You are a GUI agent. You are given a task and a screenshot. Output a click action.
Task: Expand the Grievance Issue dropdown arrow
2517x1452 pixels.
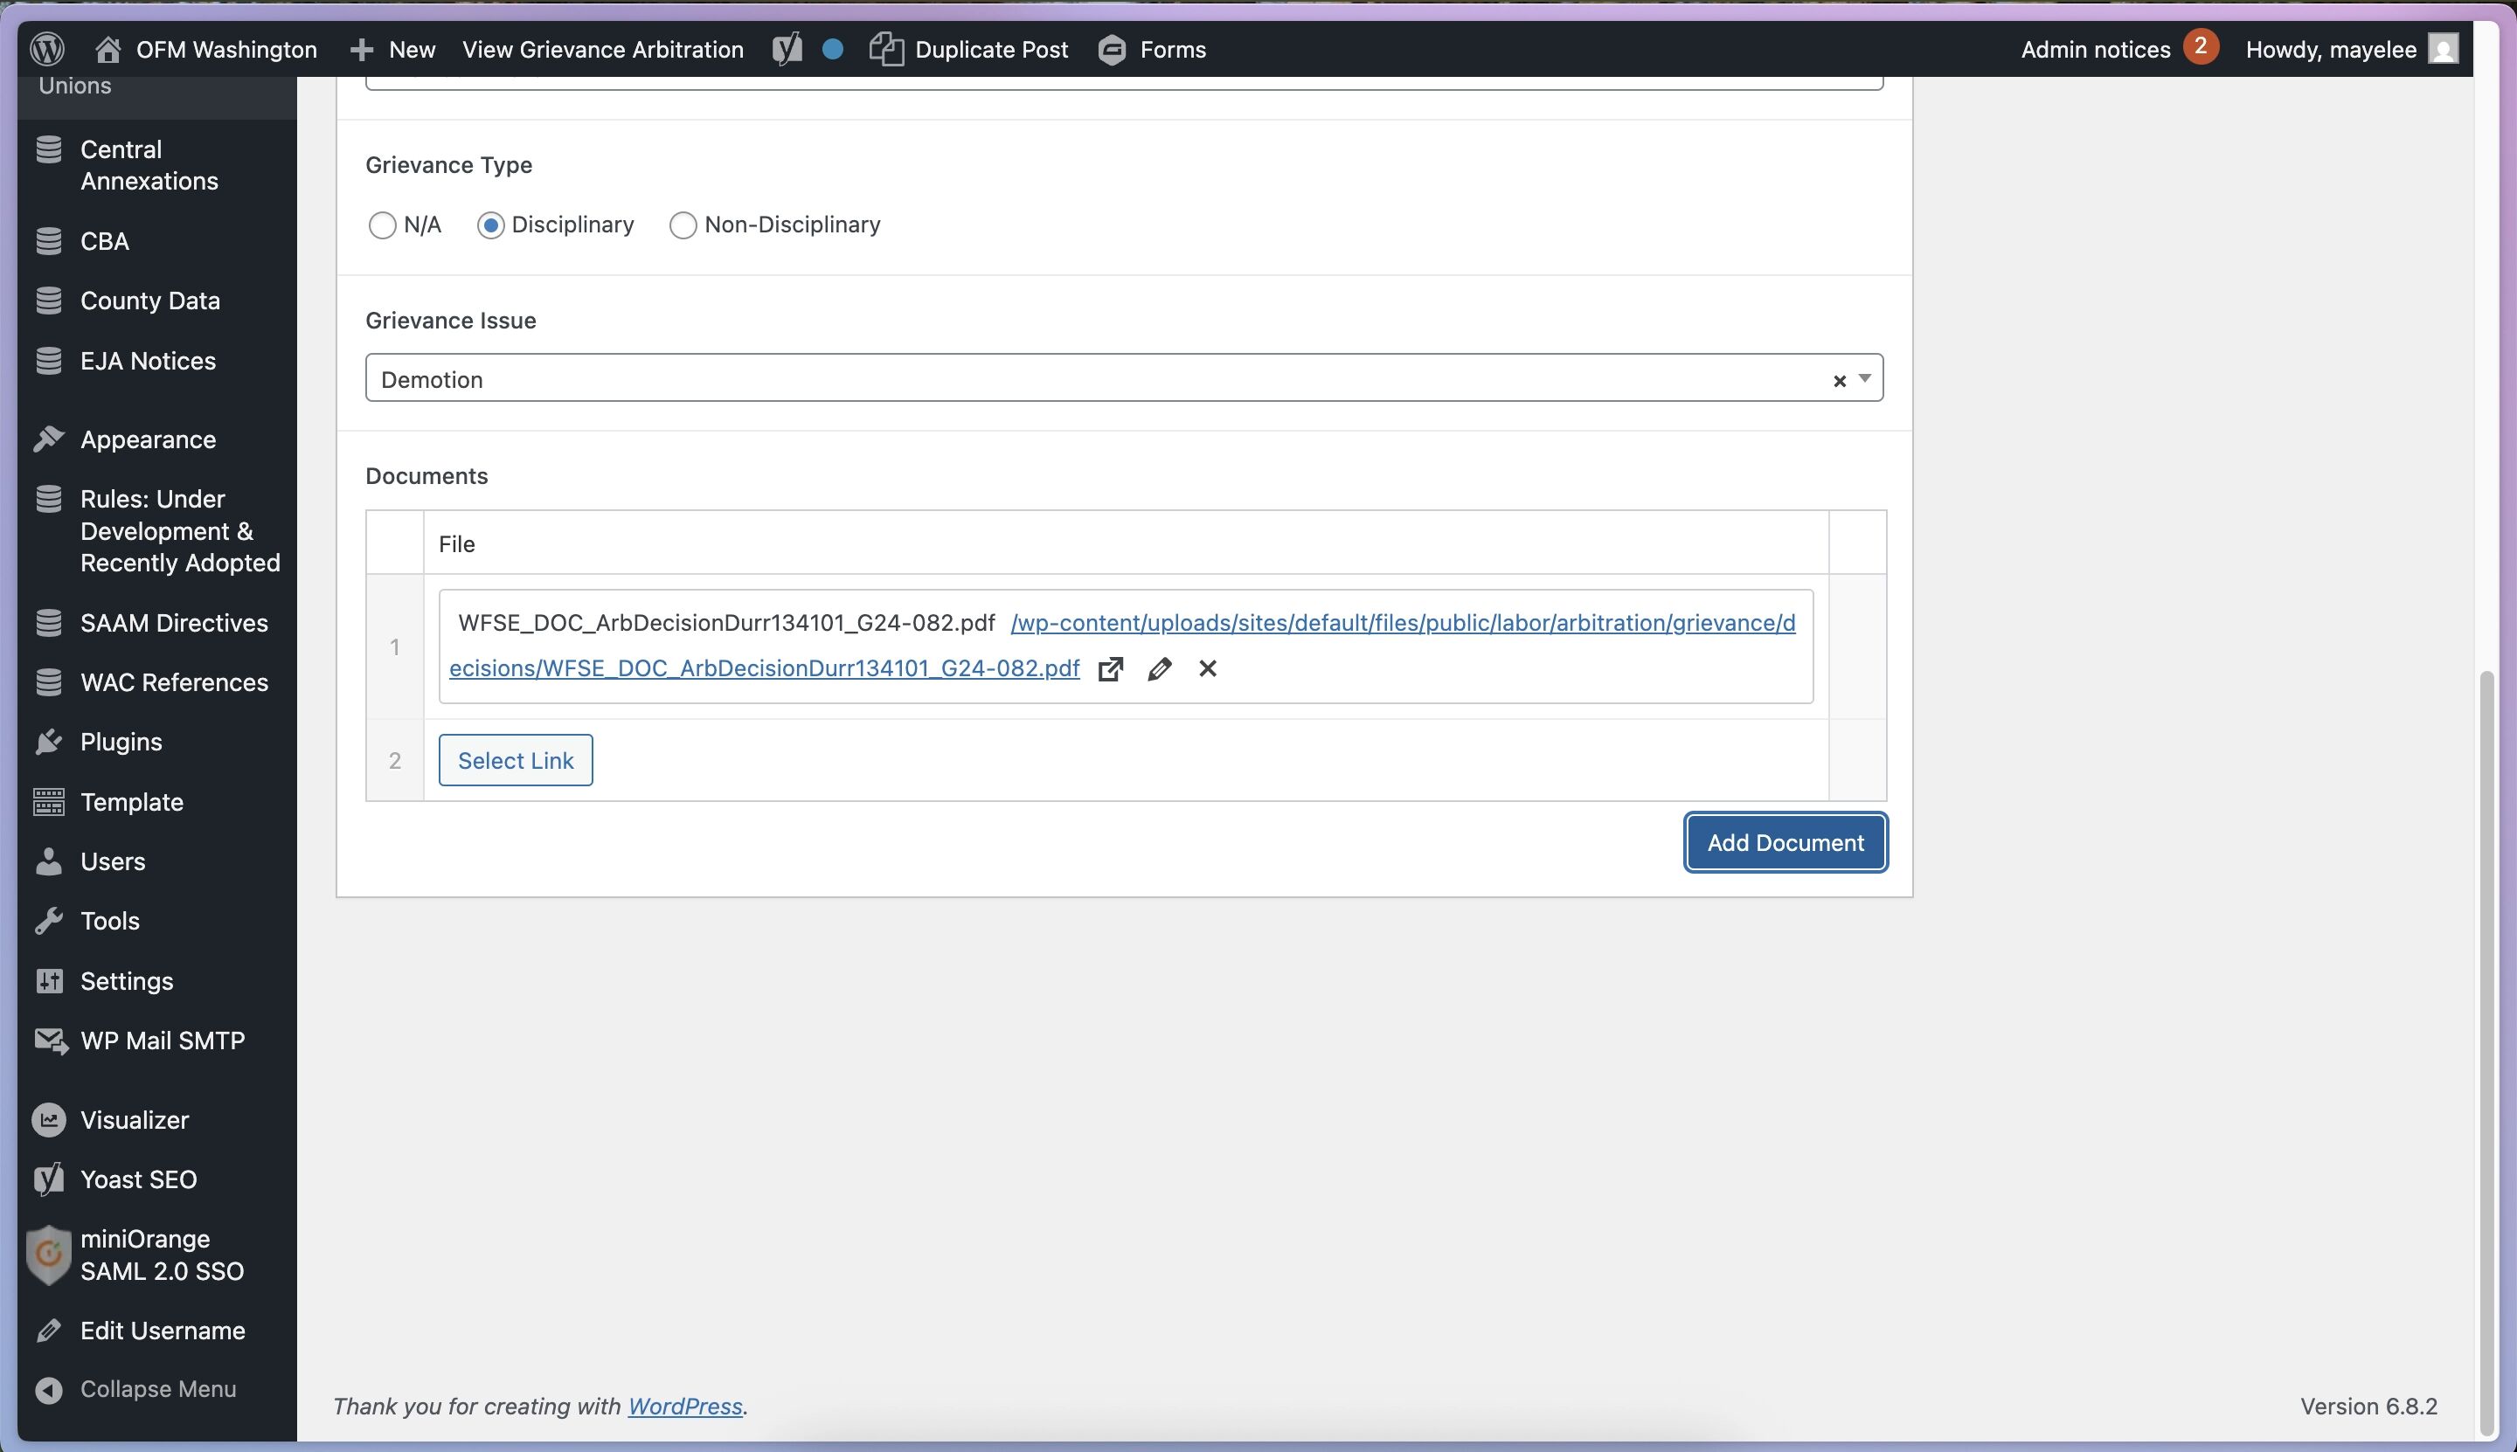(x=1863, y=379)
